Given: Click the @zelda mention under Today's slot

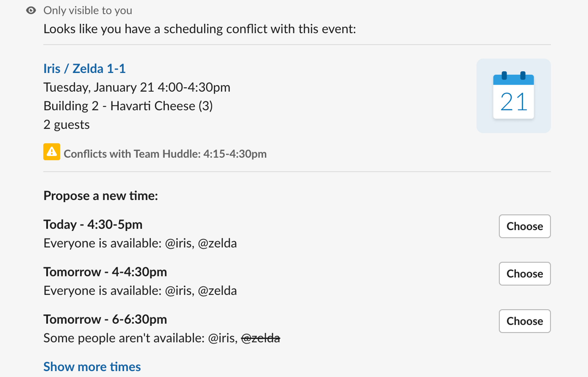Looking at the screenshot, I should pos(218,243).
